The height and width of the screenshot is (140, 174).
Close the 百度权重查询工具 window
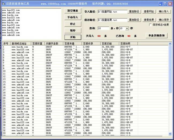(x=170, y=4)
